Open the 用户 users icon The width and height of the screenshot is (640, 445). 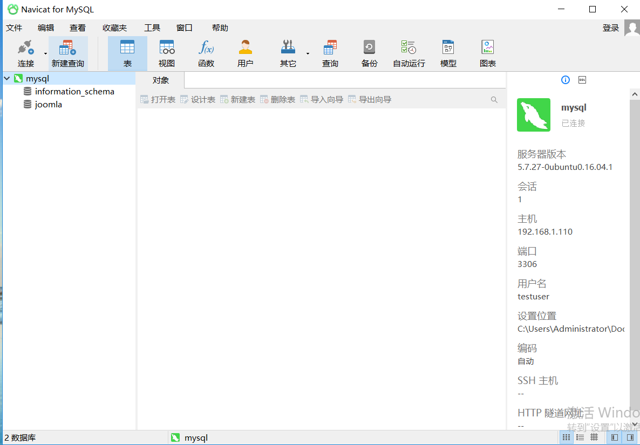click(x=246, y=53)
